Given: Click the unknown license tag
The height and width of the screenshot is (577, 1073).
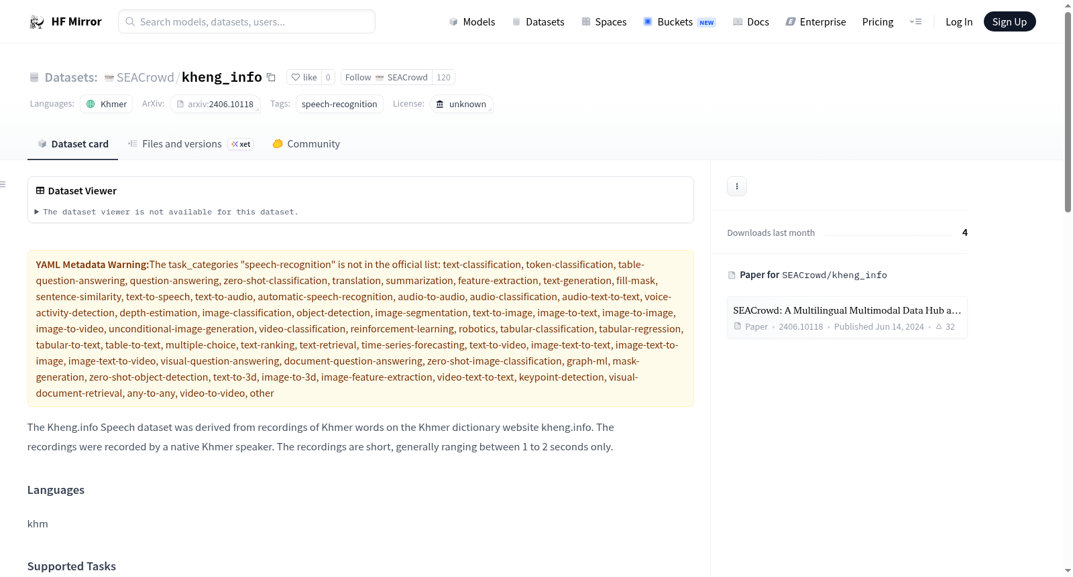Looking at the screenshot, I should pos(461,104).
